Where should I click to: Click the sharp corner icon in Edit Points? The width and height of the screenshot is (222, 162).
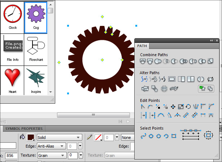click(203, 107)
